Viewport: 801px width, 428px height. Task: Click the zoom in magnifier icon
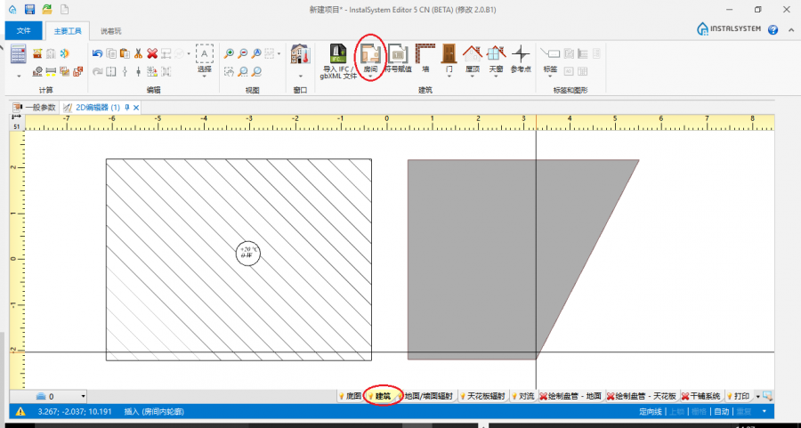click(229, 53)
